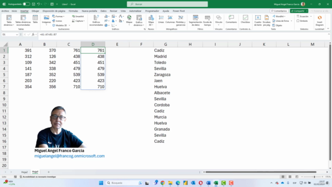Open Windows Start menu on taskbar

click(x=101, y=183)
